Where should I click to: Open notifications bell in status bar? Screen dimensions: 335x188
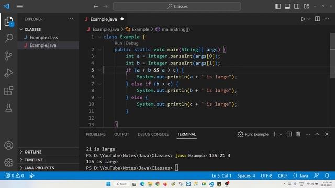[x=327, y=175]
